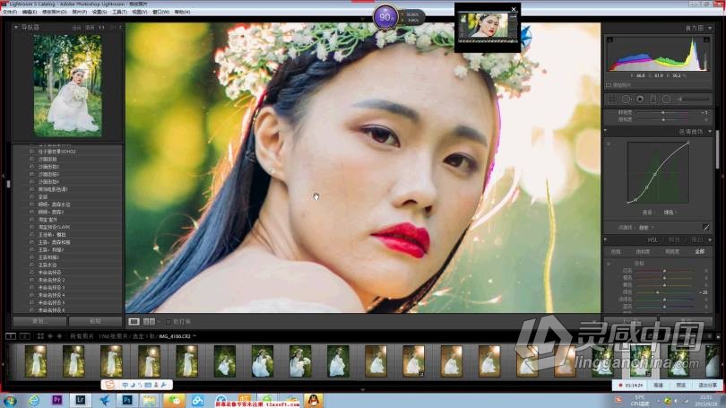This screenshot has width=726, height=408.
Task: Click the Paste button under presets
Action: [95, 321]
